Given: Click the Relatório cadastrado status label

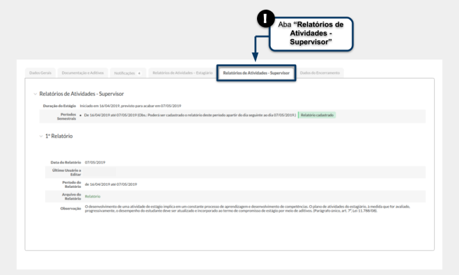Looking at the screenshot, I should 317,115.
